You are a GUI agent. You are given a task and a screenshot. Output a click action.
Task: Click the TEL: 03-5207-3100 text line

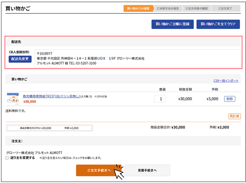(x=66, y=63)
